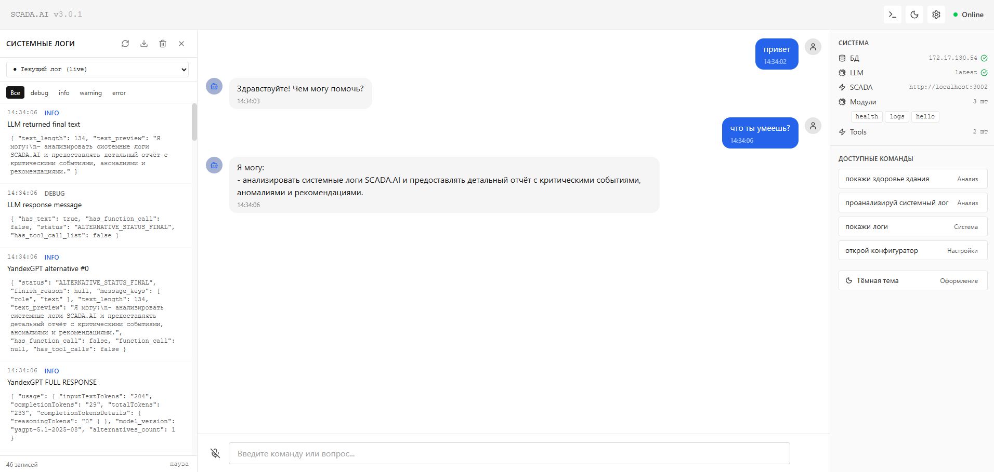Enable 'Тёмная тема' option
Viewport: 994px width, 472px height.
[x=912, y=280]
